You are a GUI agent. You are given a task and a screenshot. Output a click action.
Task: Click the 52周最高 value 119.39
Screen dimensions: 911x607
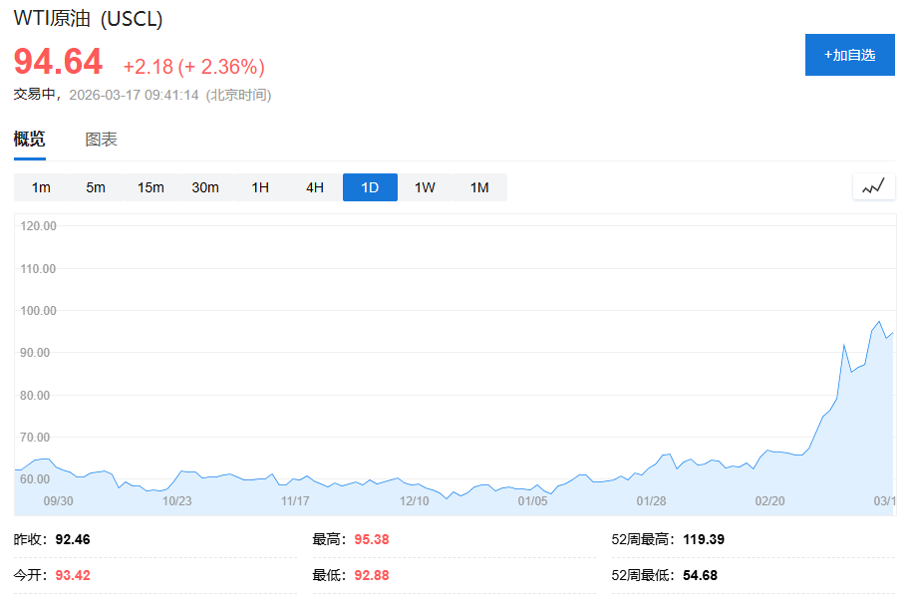tap(703, 539)
